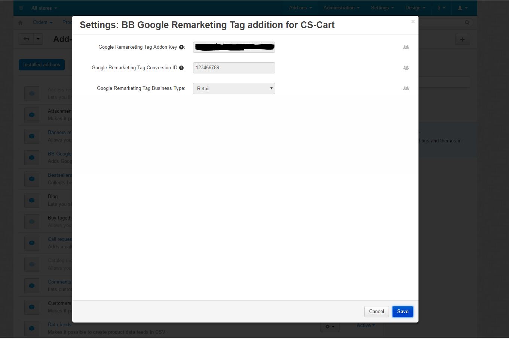Image resolution: width=509 pixels, height=339 pixels.
Task: Click the vendors icon on Addon Key row
Action: (x=406, y=47)
